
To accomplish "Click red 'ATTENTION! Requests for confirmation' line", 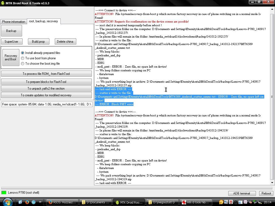I will (142, 21).
